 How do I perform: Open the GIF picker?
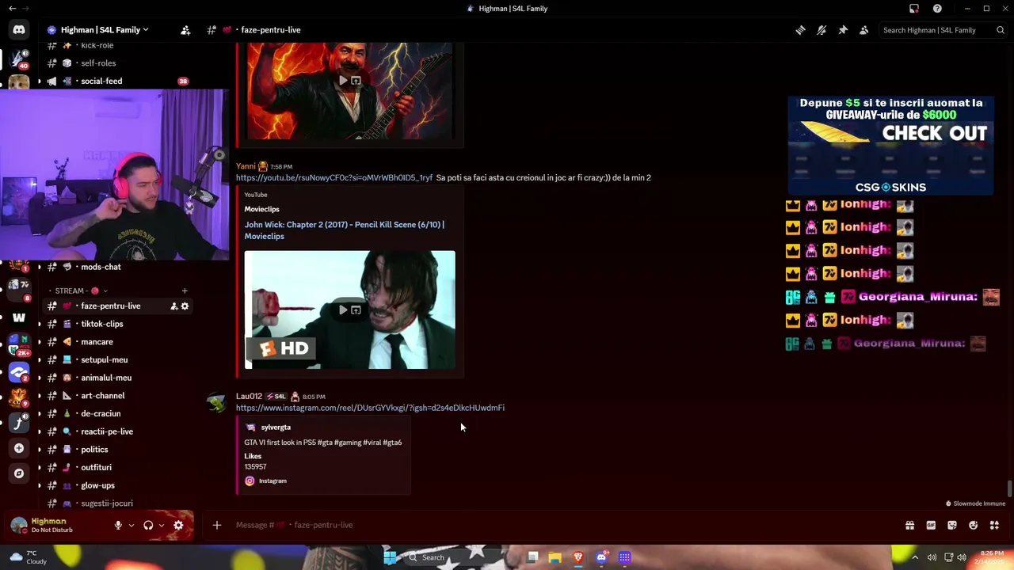[931, 525]
